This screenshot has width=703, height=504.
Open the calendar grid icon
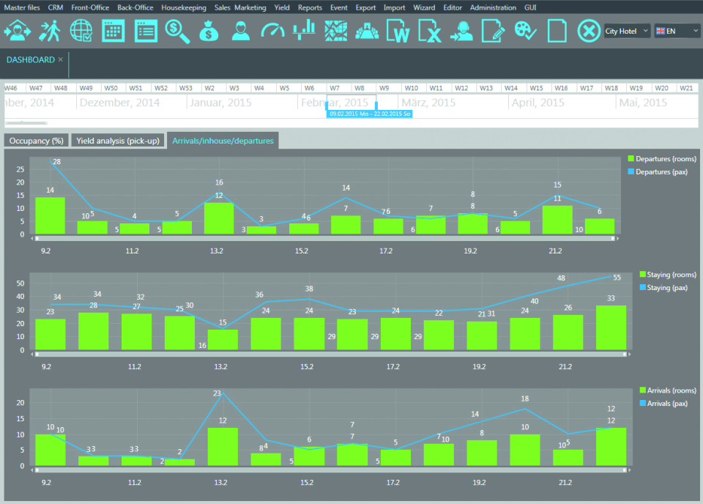coord(113,31)
